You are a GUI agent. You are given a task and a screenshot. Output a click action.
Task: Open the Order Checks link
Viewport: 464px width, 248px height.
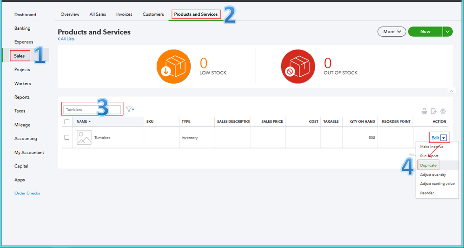pyautogui.click(x=27, y=193)
